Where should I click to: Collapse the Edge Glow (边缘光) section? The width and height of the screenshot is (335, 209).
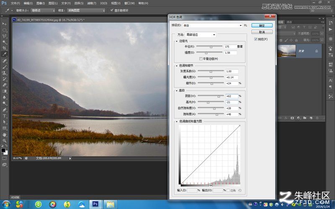(x=177, y=41)
